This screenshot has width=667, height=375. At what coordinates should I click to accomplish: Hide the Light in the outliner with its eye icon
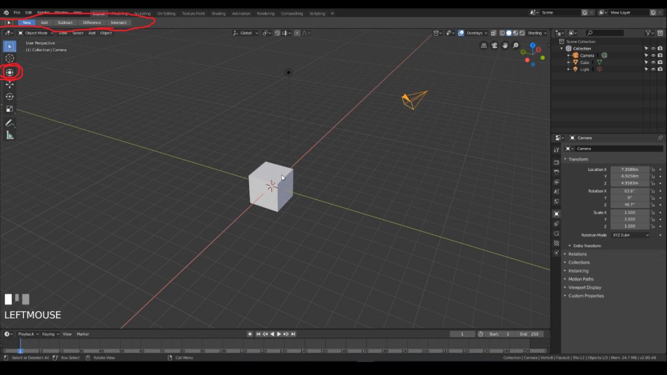653,70
